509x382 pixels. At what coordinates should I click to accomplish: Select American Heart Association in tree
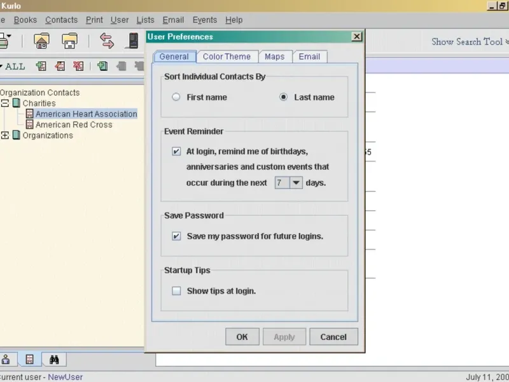(x=87, y=114)
